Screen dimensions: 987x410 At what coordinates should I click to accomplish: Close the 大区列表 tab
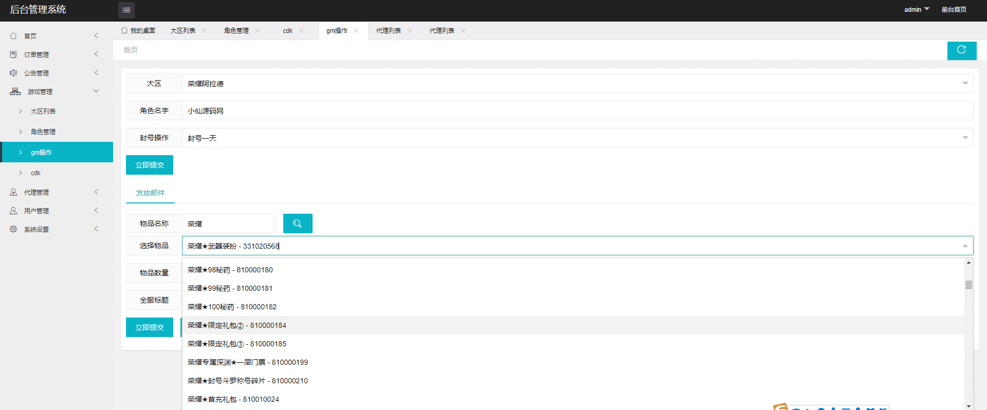pos(204,31)
